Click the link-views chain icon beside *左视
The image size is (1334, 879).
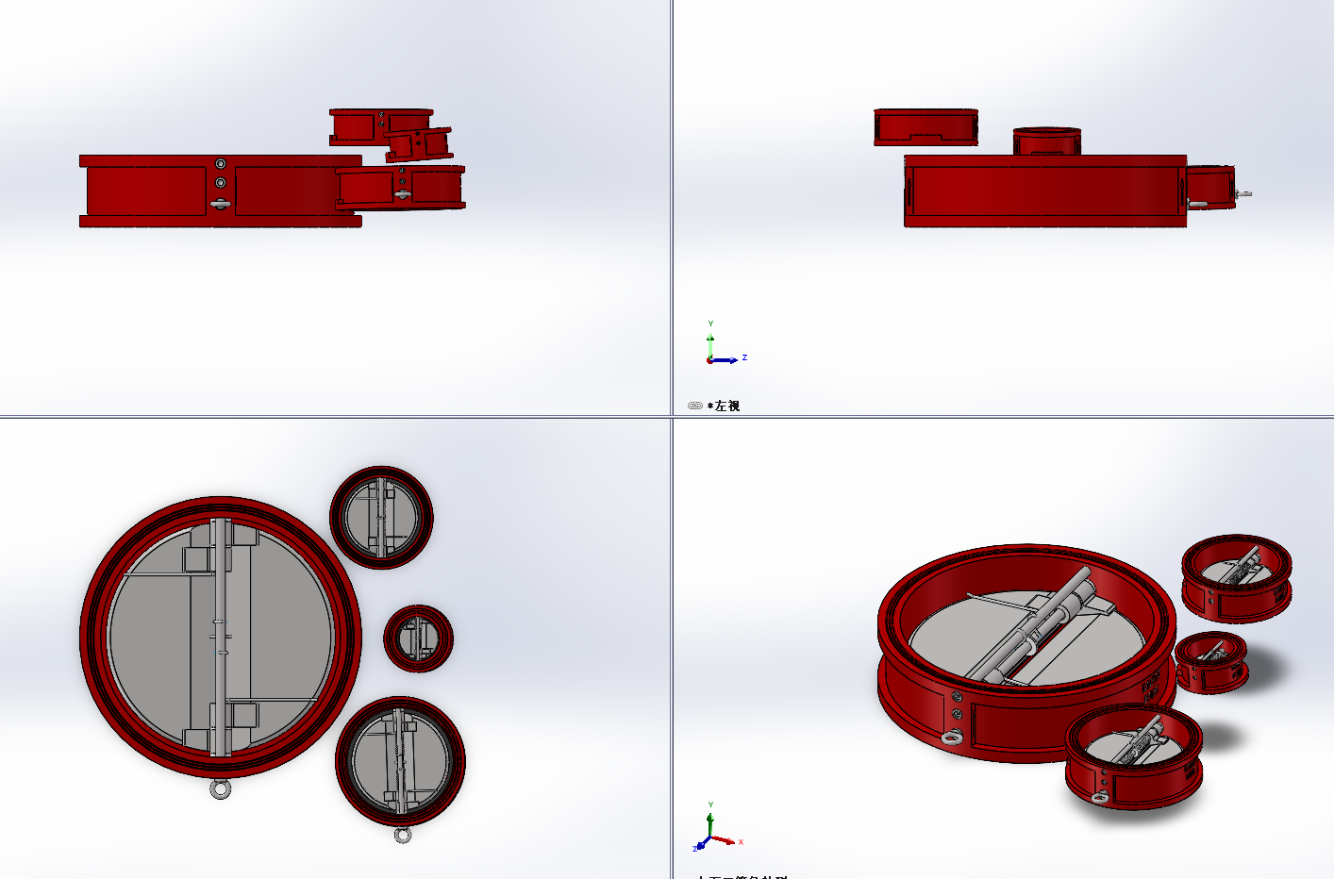point(695,406)
